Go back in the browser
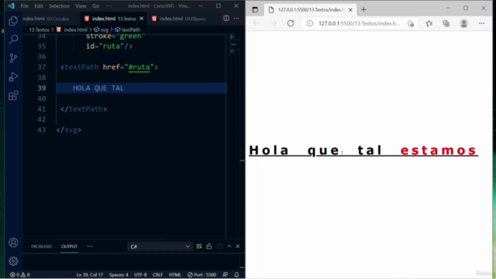496x279 pixels. click(x=257, y=23)
